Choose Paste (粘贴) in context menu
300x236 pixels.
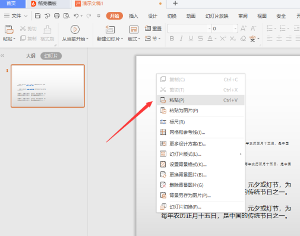pos(200,100)
